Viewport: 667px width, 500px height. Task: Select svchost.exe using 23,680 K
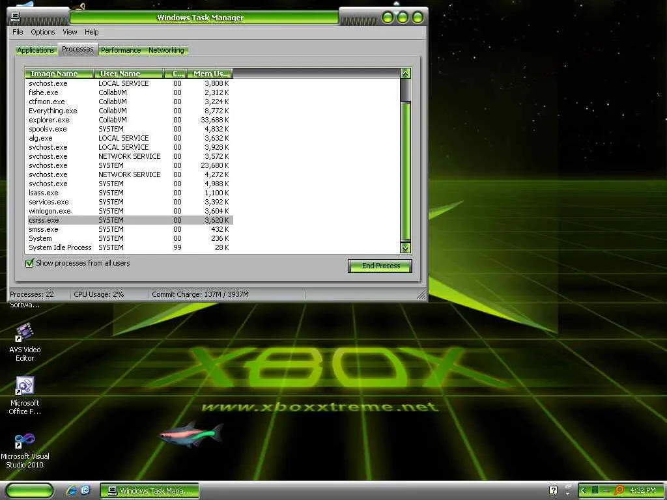point(129,165)
